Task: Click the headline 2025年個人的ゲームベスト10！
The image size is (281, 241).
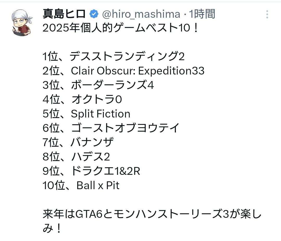Action: tap(121, 29)
